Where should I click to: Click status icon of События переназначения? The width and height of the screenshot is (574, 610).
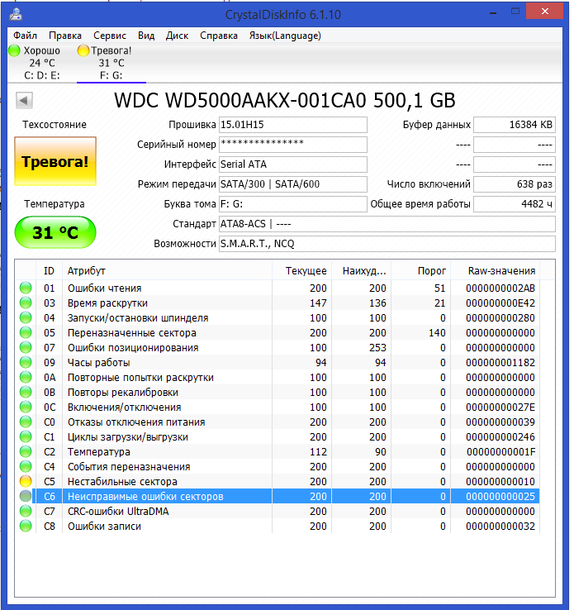tap(26, 466)
